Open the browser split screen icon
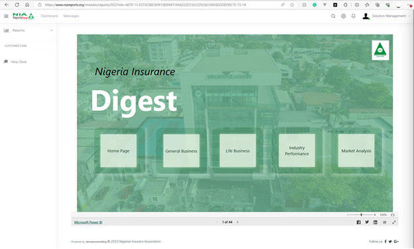This screenshot has width=414, height=249. click(357, 5)
